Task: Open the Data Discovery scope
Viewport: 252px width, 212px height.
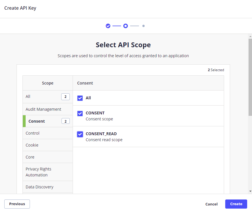Action: click(x=40, y=187)
